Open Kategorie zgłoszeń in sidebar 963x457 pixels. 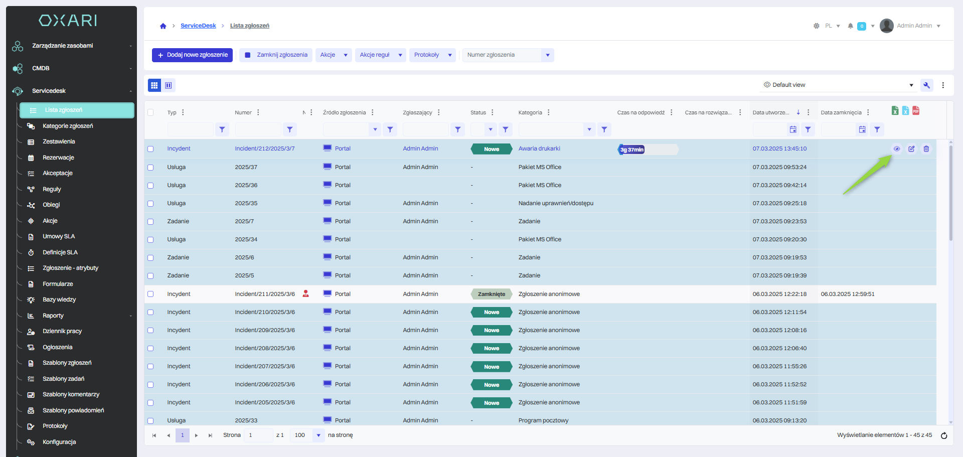coord(68,126)
